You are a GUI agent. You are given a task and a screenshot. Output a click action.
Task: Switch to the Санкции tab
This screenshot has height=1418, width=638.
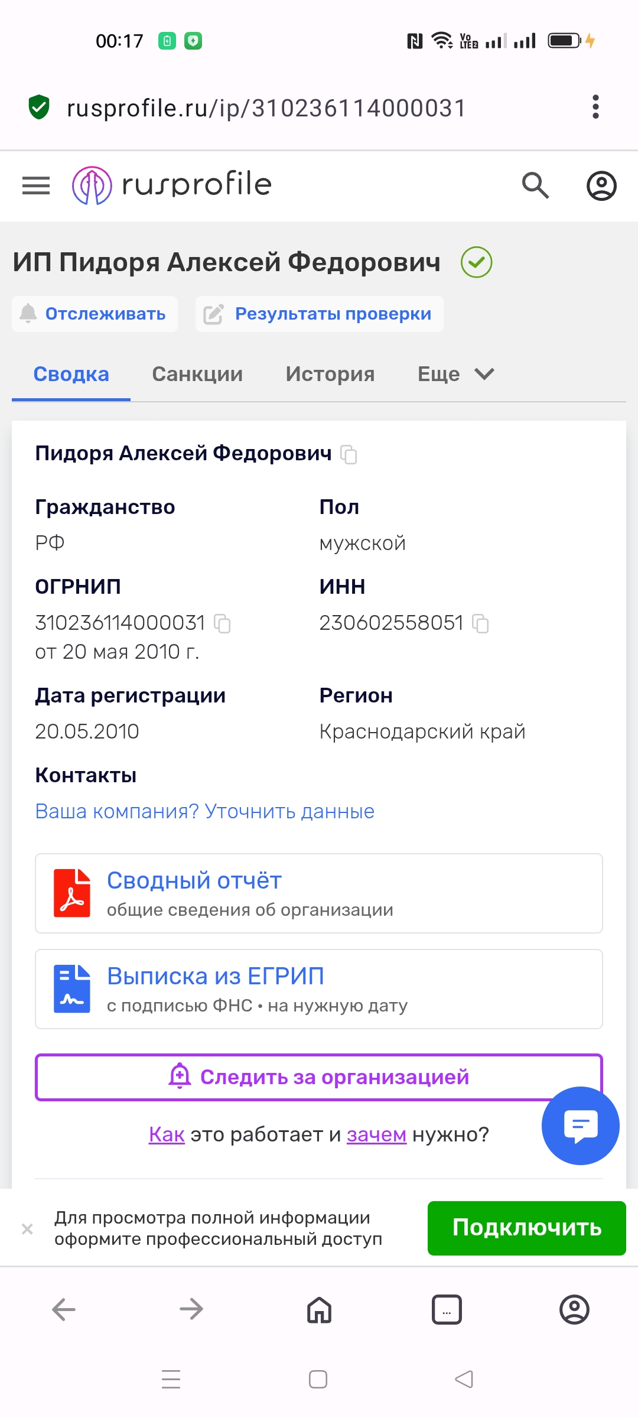(x=197, y=374)
